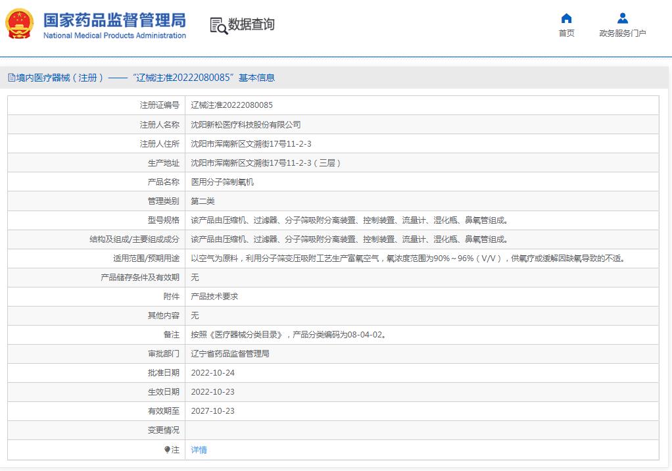Click registration number value 辽械注准20222080085 in table

pos(231,105)
